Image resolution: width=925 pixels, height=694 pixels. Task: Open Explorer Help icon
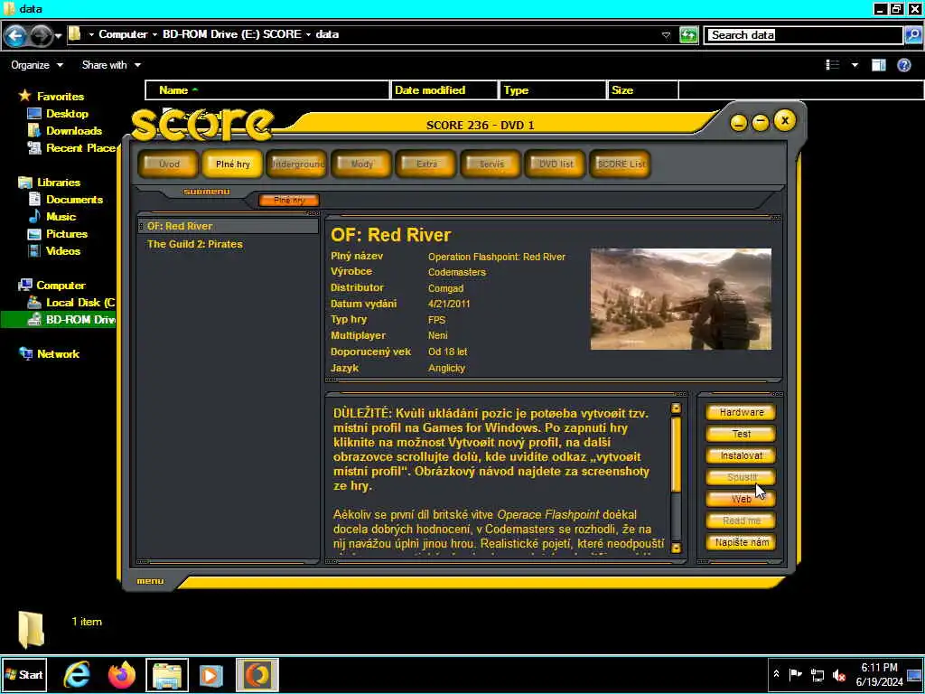[x=903, y=65]
